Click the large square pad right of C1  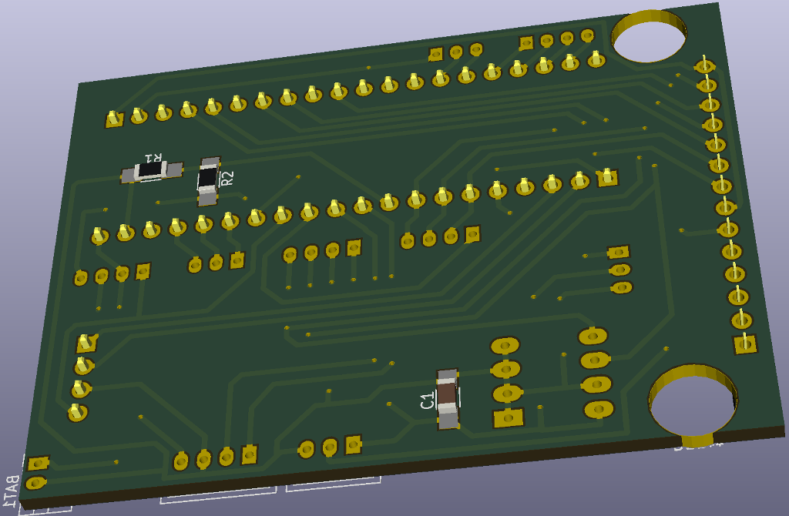508,418
